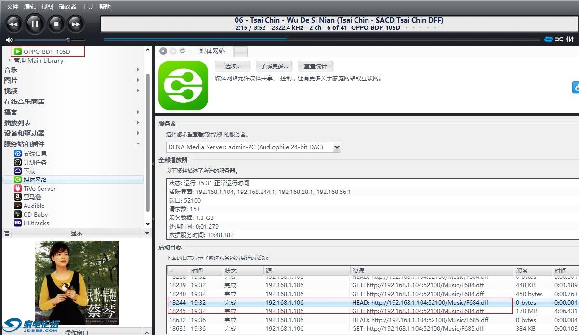Expand the 播放列表 section arrow
The image size is (579, 335).
pyautogui.click(x=138, y=123)
